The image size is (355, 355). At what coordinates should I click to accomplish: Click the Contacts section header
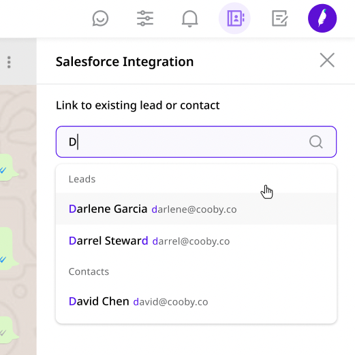(x=89, y=271)
